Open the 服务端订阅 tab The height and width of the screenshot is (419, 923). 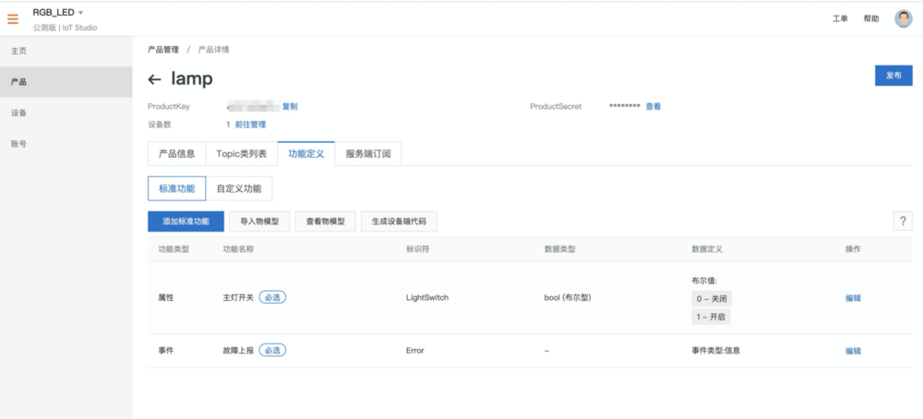(368, 154)
